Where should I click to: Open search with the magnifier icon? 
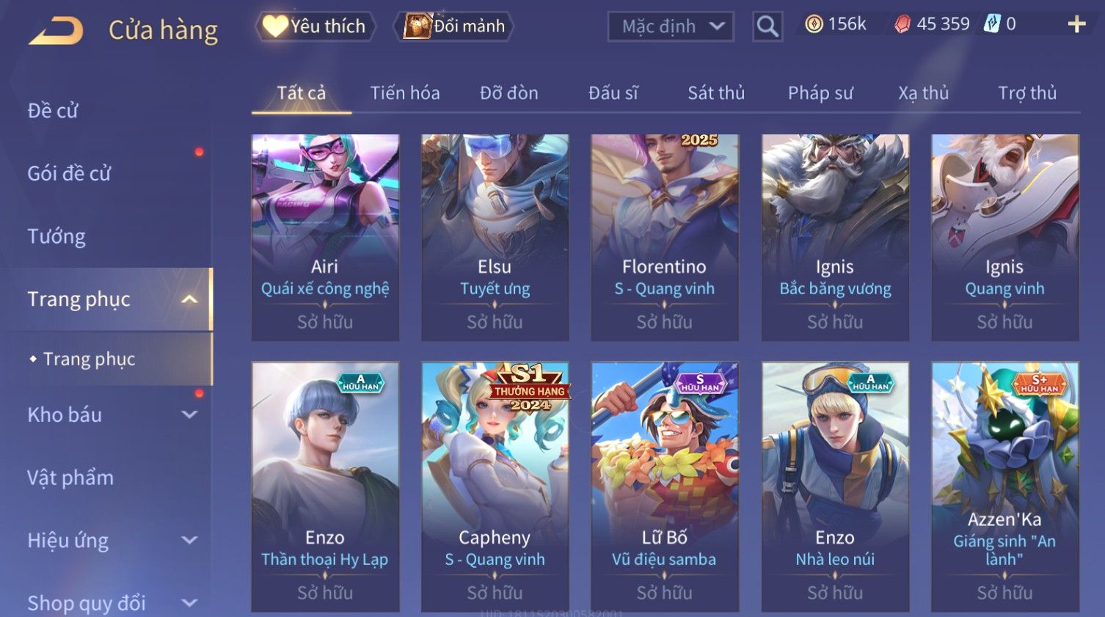pos(767,27)
